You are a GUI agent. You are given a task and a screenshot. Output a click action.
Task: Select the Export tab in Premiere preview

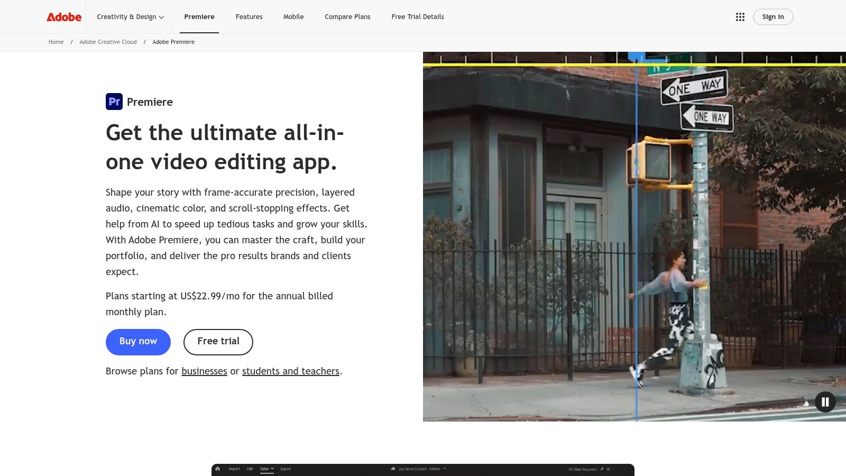click(286, 469)
